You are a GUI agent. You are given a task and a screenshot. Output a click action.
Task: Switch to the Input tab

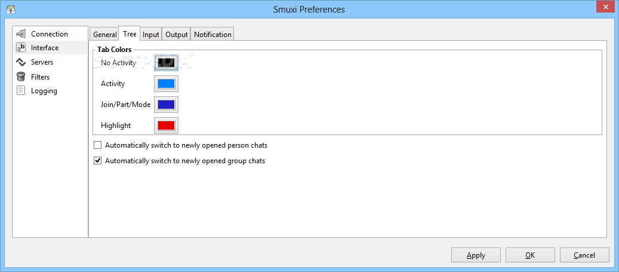[x=151, y=35]
